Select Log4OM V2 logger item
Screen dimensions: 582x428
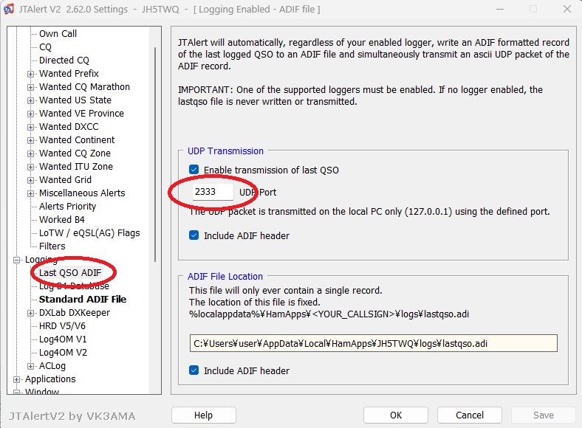coord(63,353)
